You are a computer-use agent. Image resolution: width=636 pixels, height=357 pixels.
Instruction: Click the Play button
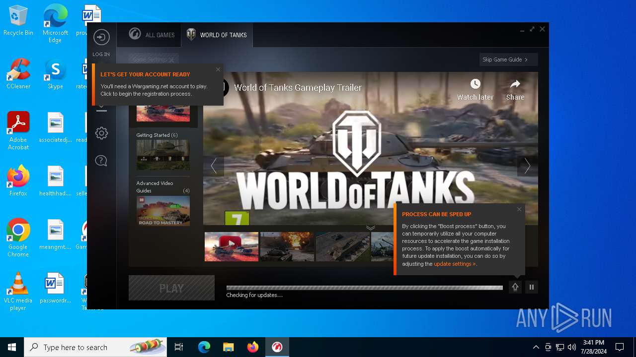pos(171,288)
